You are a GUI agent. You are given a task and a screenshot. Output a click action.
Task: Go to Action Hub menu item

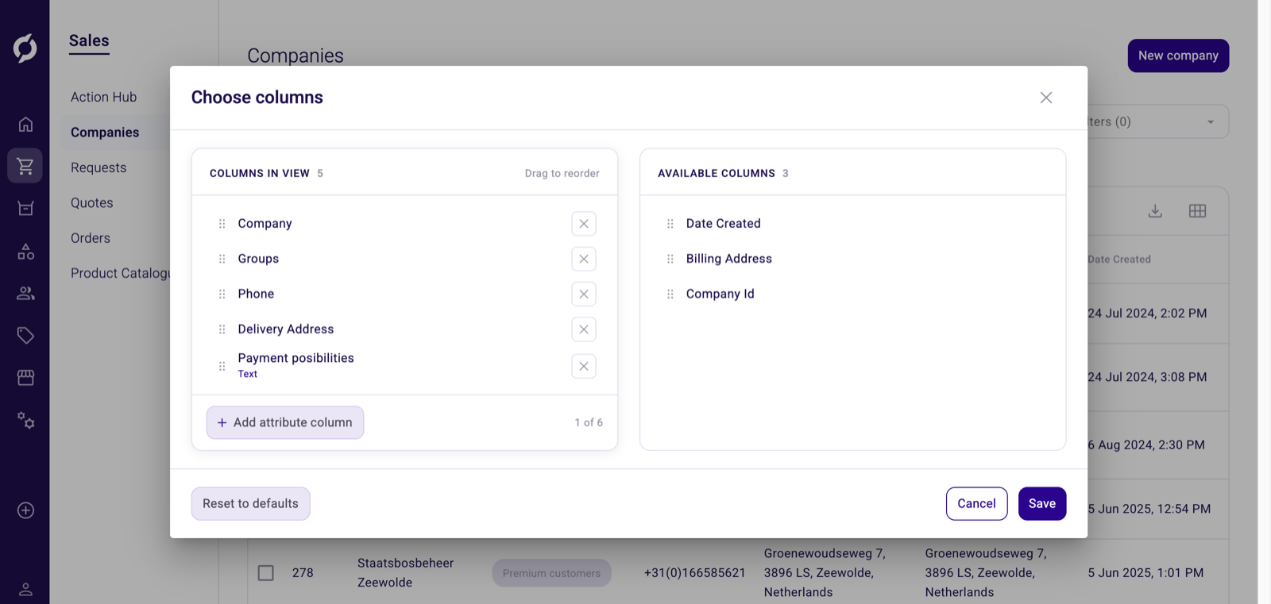point(104,97)
